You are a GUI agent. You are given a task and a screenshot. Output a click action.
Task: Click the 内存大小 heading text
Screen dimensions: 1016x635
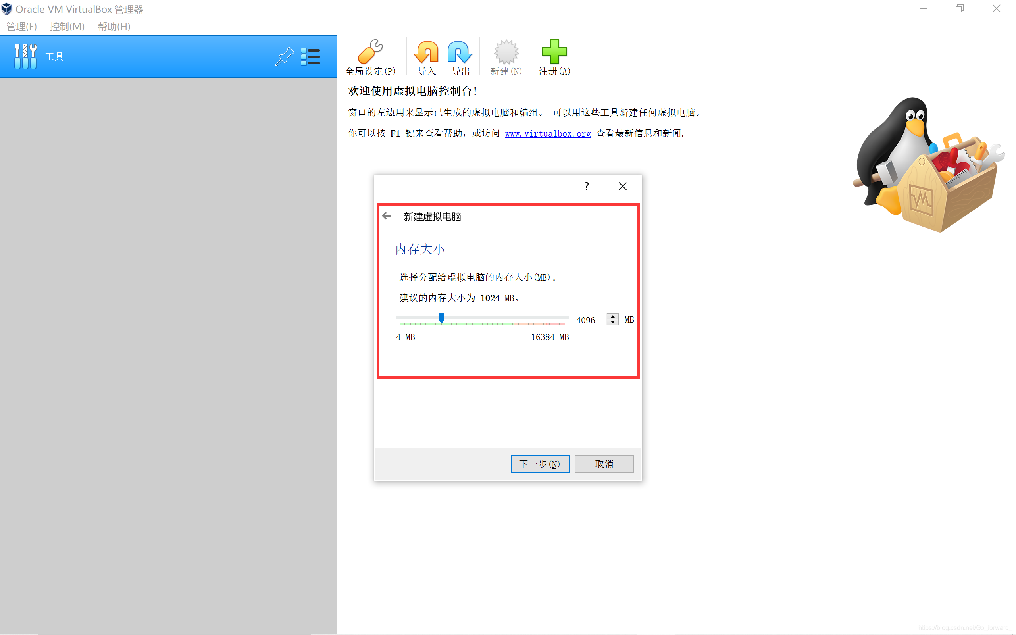[420, 249]
